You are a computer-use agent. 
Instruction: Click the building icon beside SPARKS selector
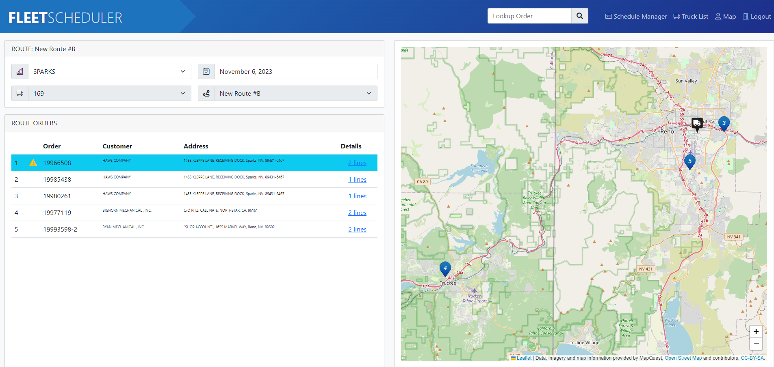pos(20,71)
